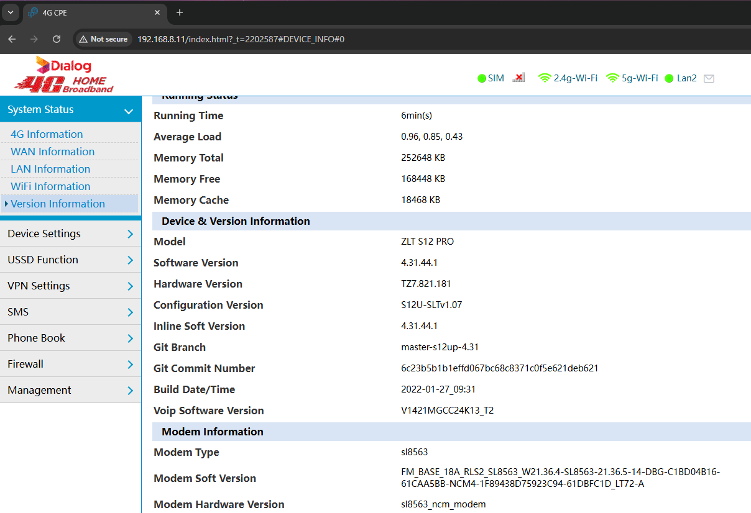Open the tab search dropdown arrow
This screenshot has height=513, width=751.
tap(11, 12)
